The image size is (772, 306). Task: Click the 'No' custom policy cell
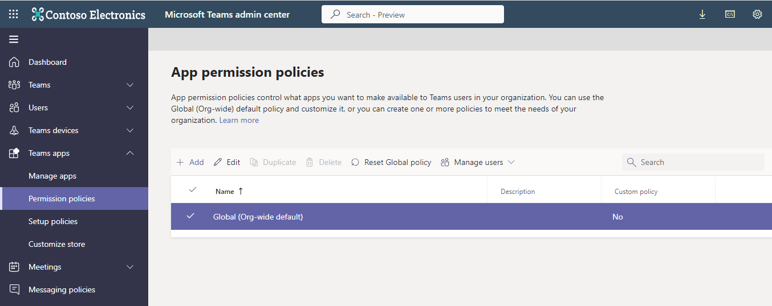(617, 217)
